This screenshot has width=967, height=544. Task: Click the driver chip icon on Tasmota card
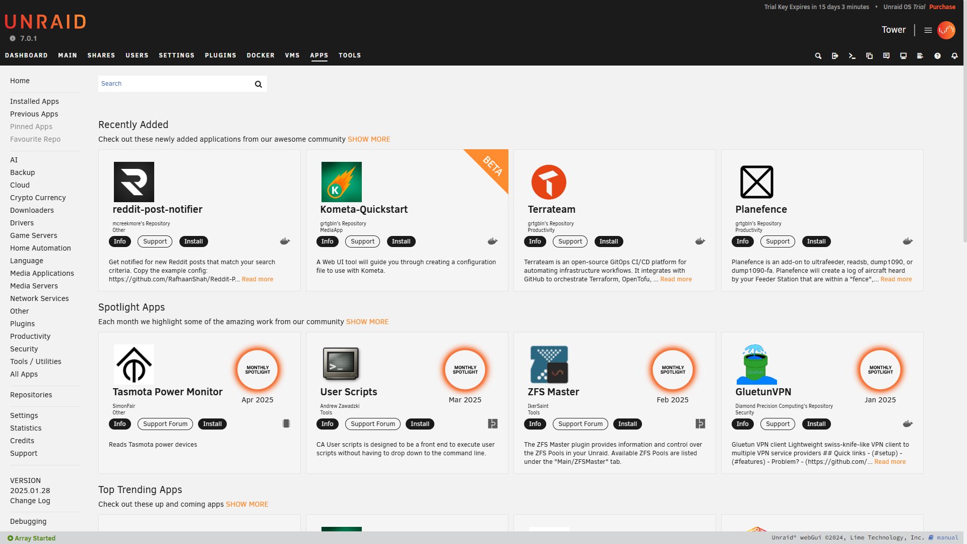(x=286, y=424)
